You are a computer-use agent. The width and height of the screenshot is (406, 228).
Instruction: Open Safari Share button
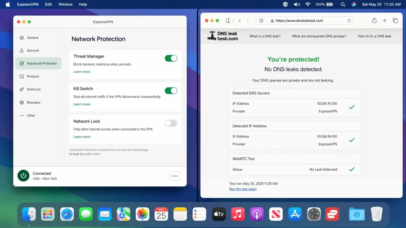click(374, 21)
